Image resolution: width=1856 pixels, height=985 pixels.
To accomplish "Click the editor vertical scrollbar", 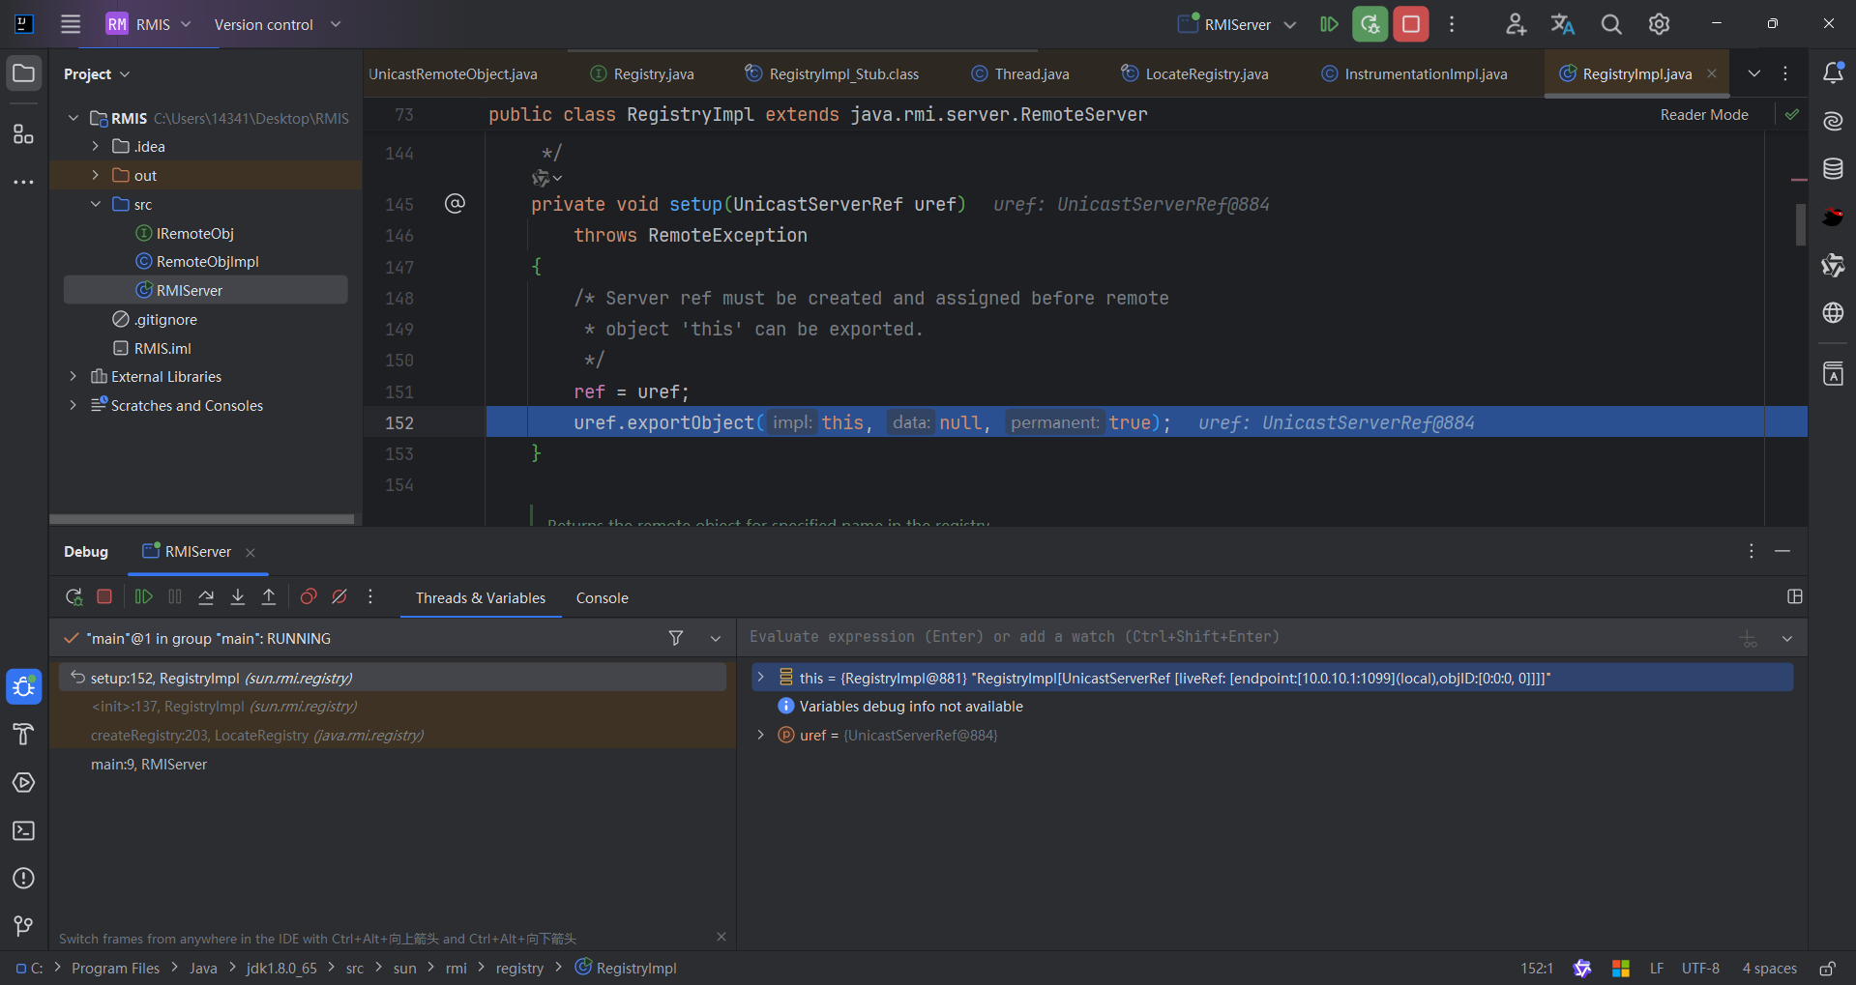I will (1801, 224).
